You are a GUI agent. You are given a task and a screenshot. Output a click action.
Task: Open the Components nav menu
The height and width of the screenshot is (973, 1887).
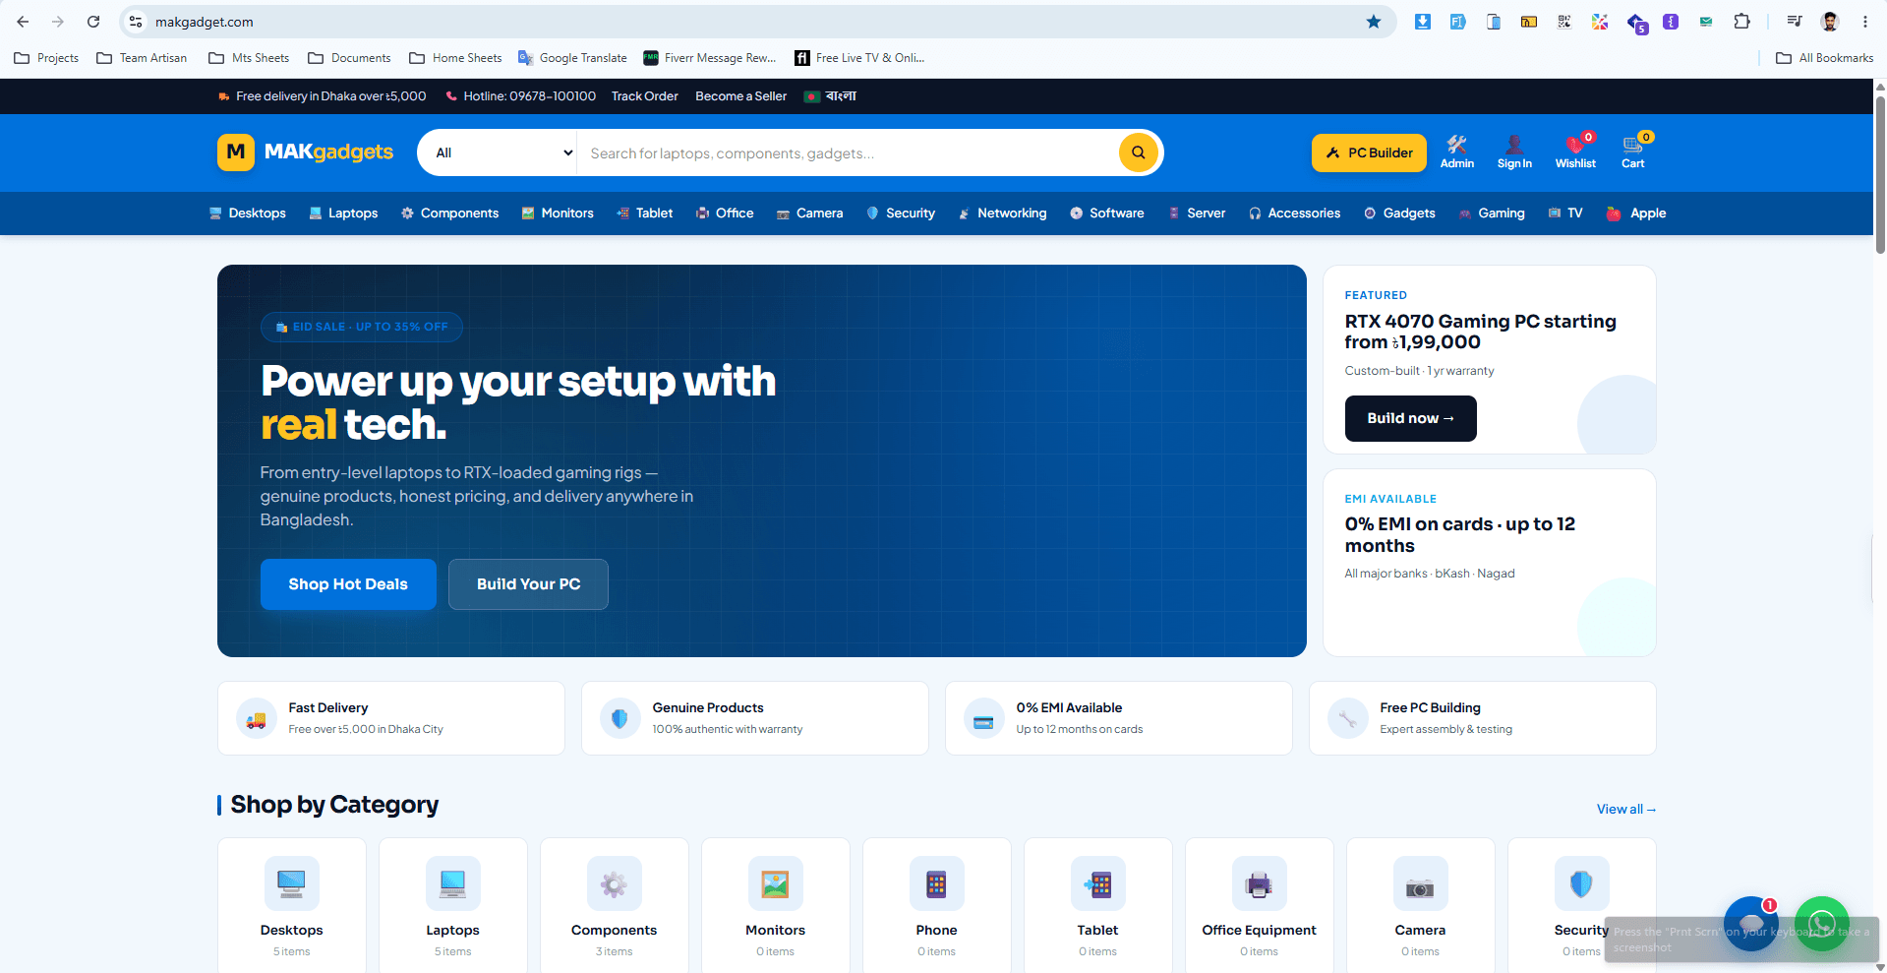pos(449,213)
